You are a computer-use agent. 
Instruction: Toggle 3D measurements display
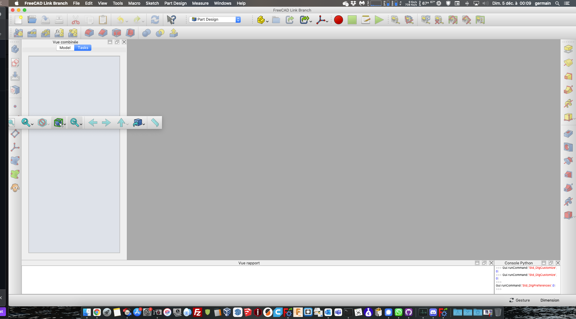452,20
